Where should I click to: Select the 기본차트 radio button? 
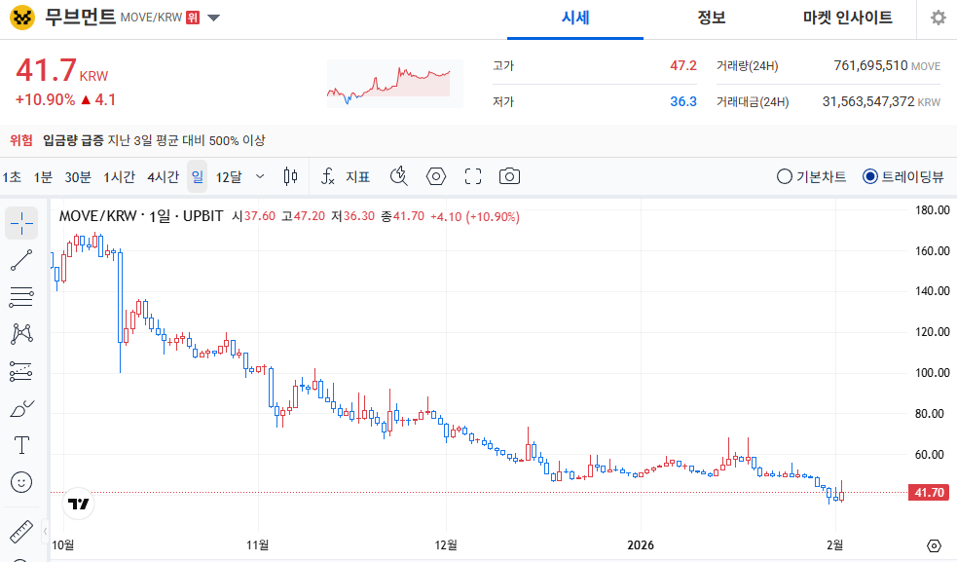tap(785, 176)
